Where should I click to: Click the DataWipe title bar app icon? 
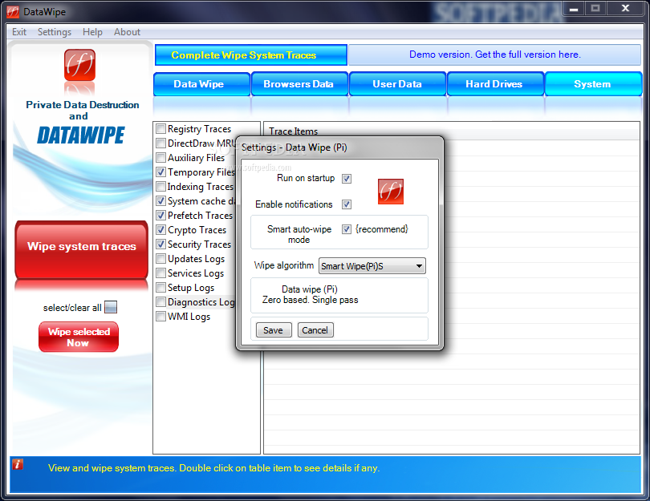[x=13, y=11]
